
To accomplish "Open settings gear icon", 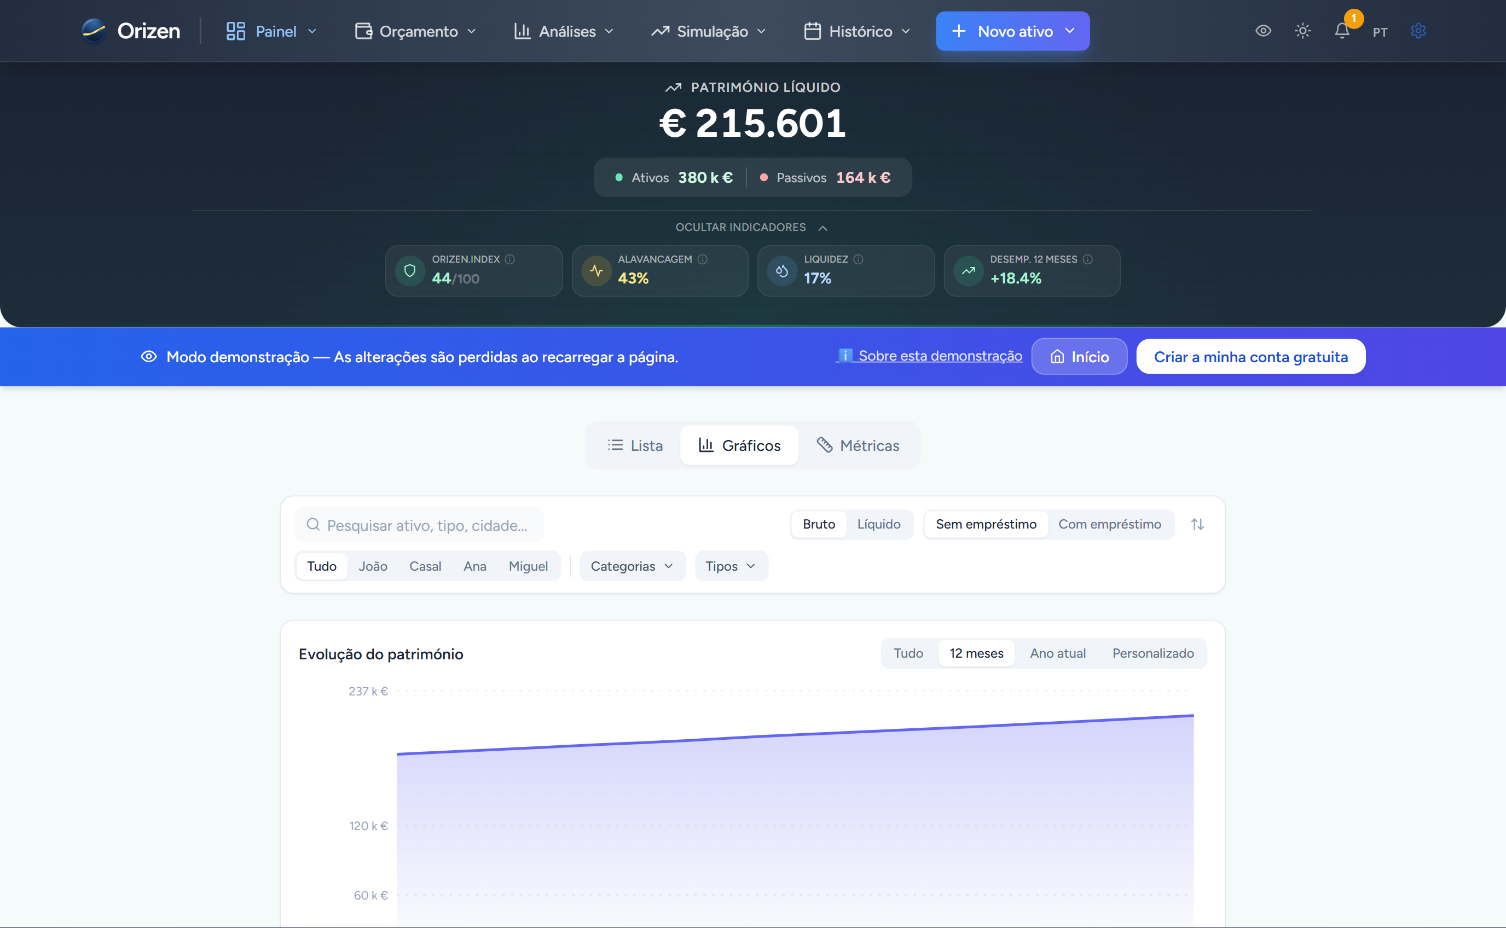I will click(x=1418, y=31).
